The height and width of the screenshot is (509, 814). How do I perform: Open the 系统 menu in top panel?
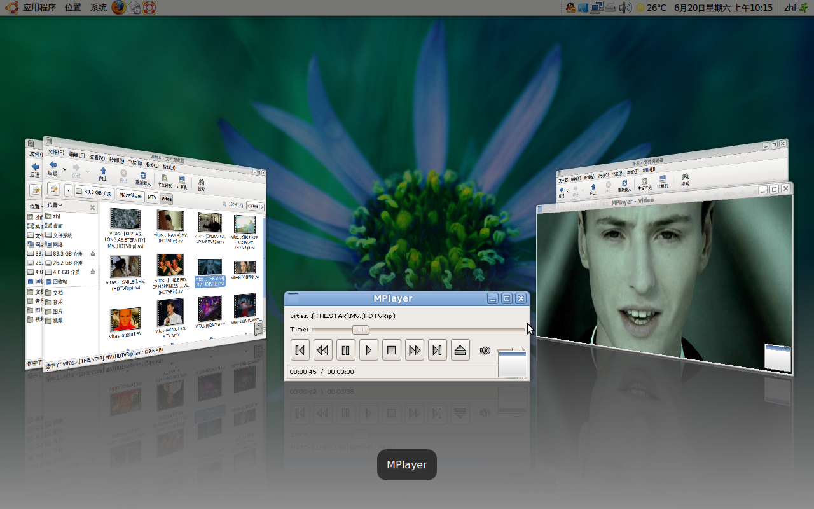[99, 8]
